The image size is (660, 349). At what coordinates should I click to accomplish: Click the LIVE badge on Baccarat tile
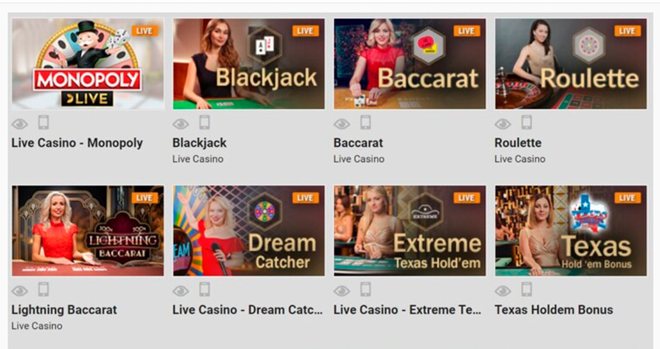(x=466, y=31)
